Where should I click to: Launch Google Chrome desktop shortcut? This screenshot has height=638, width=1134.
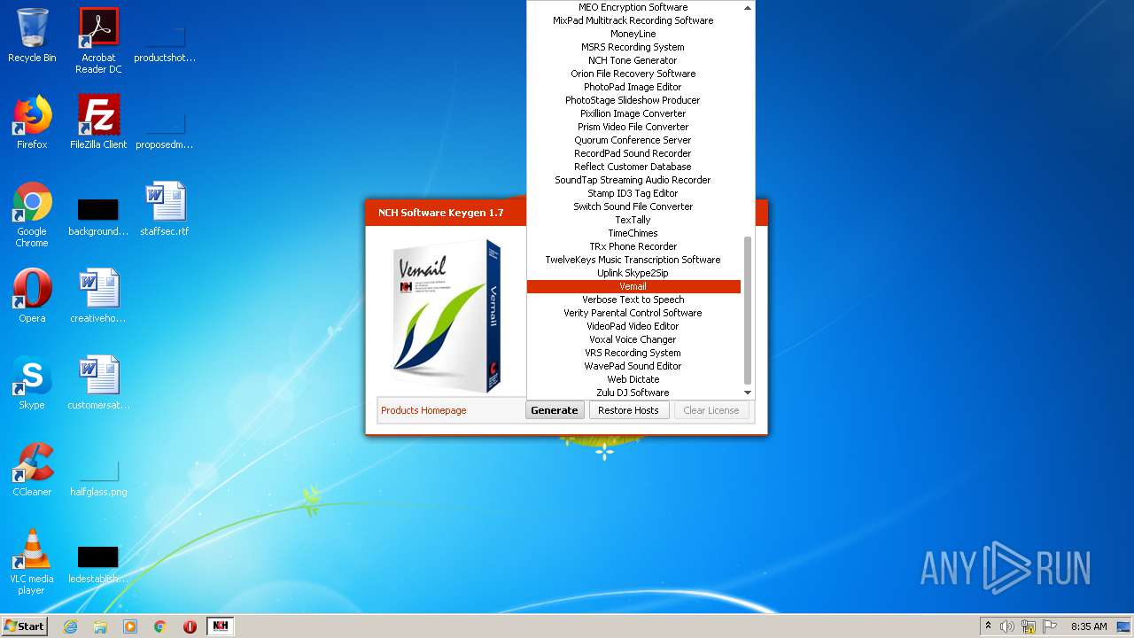[32, 214]
